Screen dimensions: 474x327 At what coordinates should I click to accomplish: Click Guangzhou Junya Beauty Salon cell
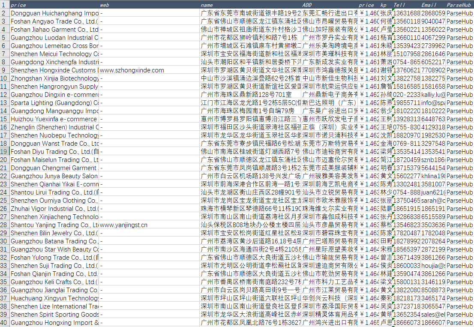[54, 176]
